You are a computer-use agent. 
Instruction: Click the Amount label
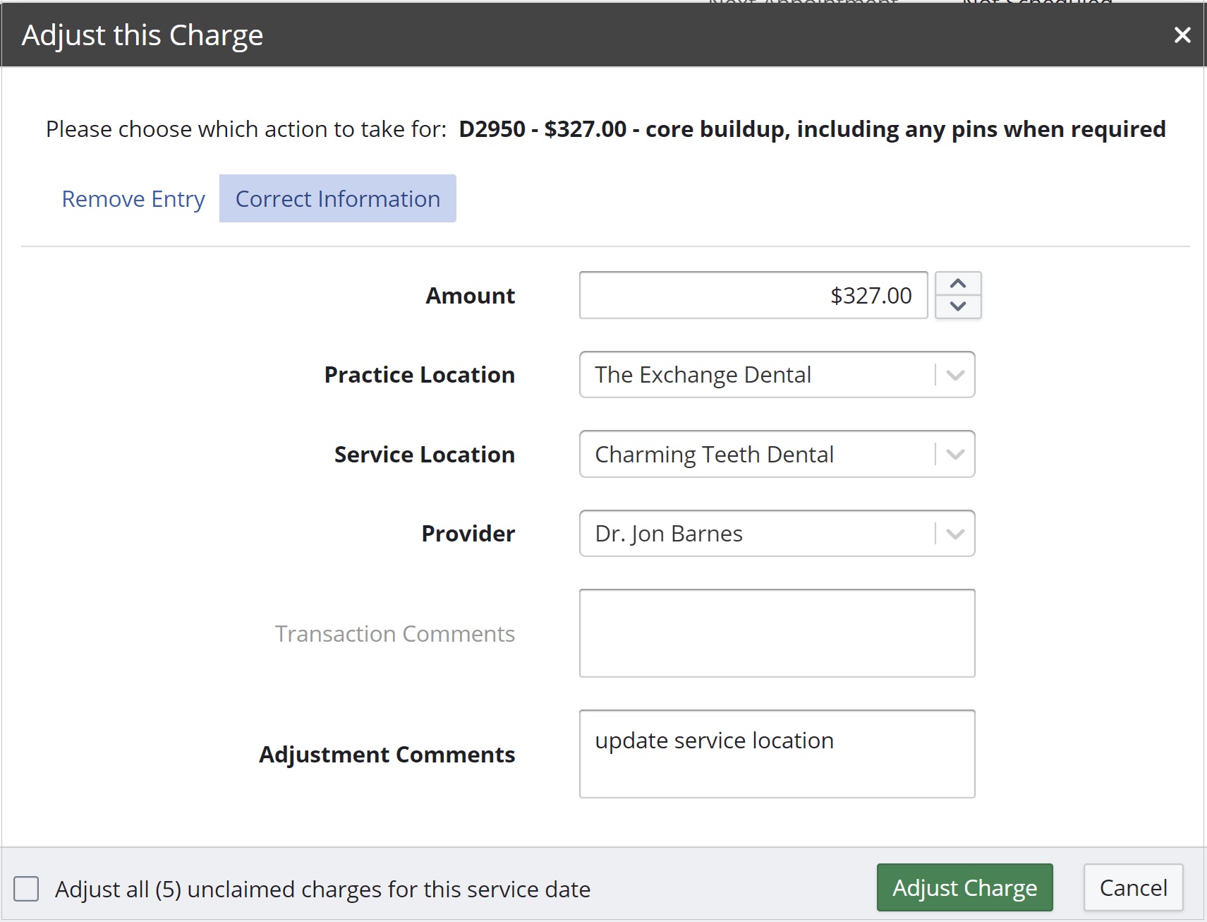coord(471,296)
